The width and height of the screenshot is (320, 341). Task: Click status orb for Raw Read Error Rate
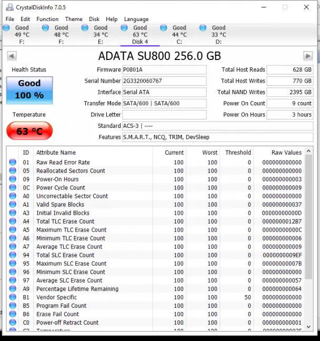tap(13, 162)
